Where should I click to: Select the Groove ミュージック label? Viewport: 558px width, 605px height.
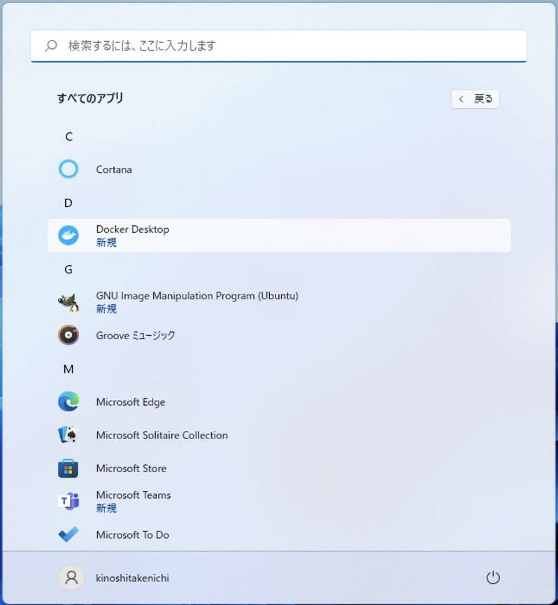[136, 335]
